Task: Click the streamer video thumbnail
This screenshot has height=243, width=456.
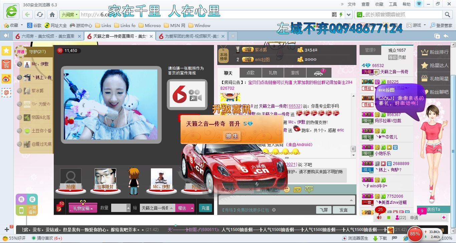Action: pyautogui.click(x=110, y=104)
